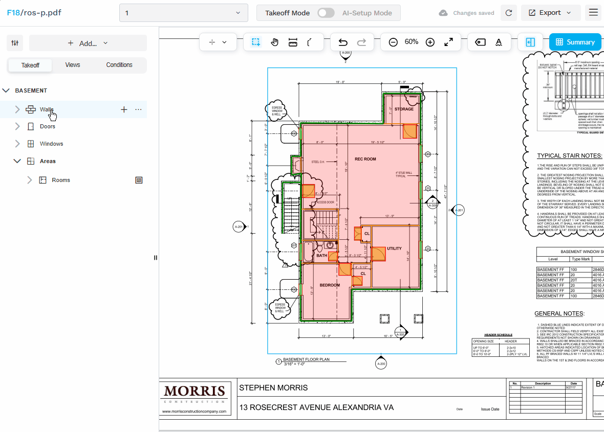Click the label tag tool

click(480, 42)
